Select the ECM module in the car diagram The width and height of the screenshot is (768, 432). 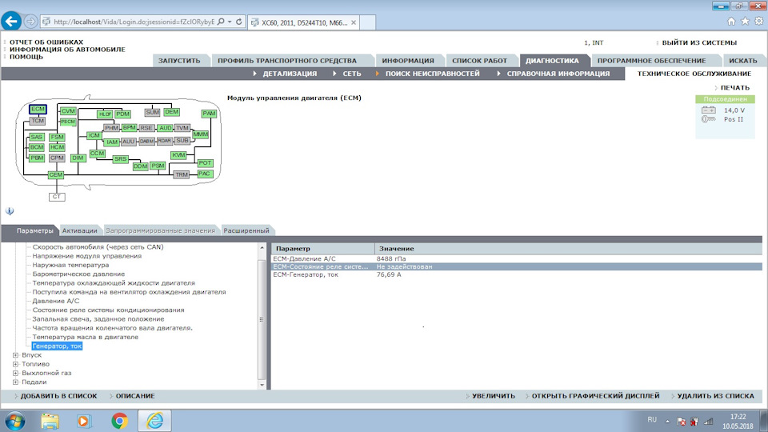(x=38, y=110)
